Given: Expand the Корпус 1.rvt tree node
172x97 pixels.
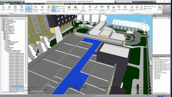Looking at the screenshot, I should pyautogui.click(x=2, y=29).
